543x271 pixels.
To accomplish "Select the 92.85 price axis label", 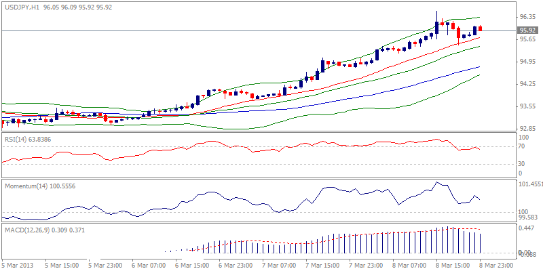I will pos(527,128).
